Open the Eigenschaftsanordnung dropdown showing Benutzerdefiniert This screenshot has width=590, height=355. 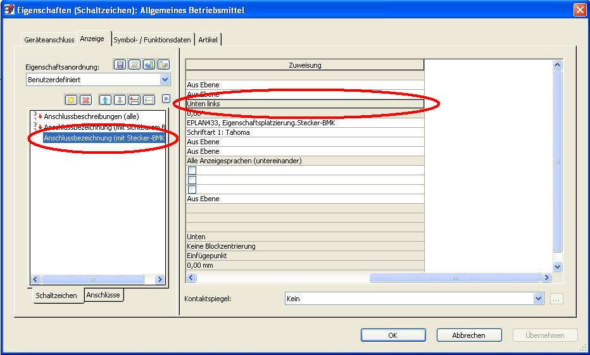[165, 80]
